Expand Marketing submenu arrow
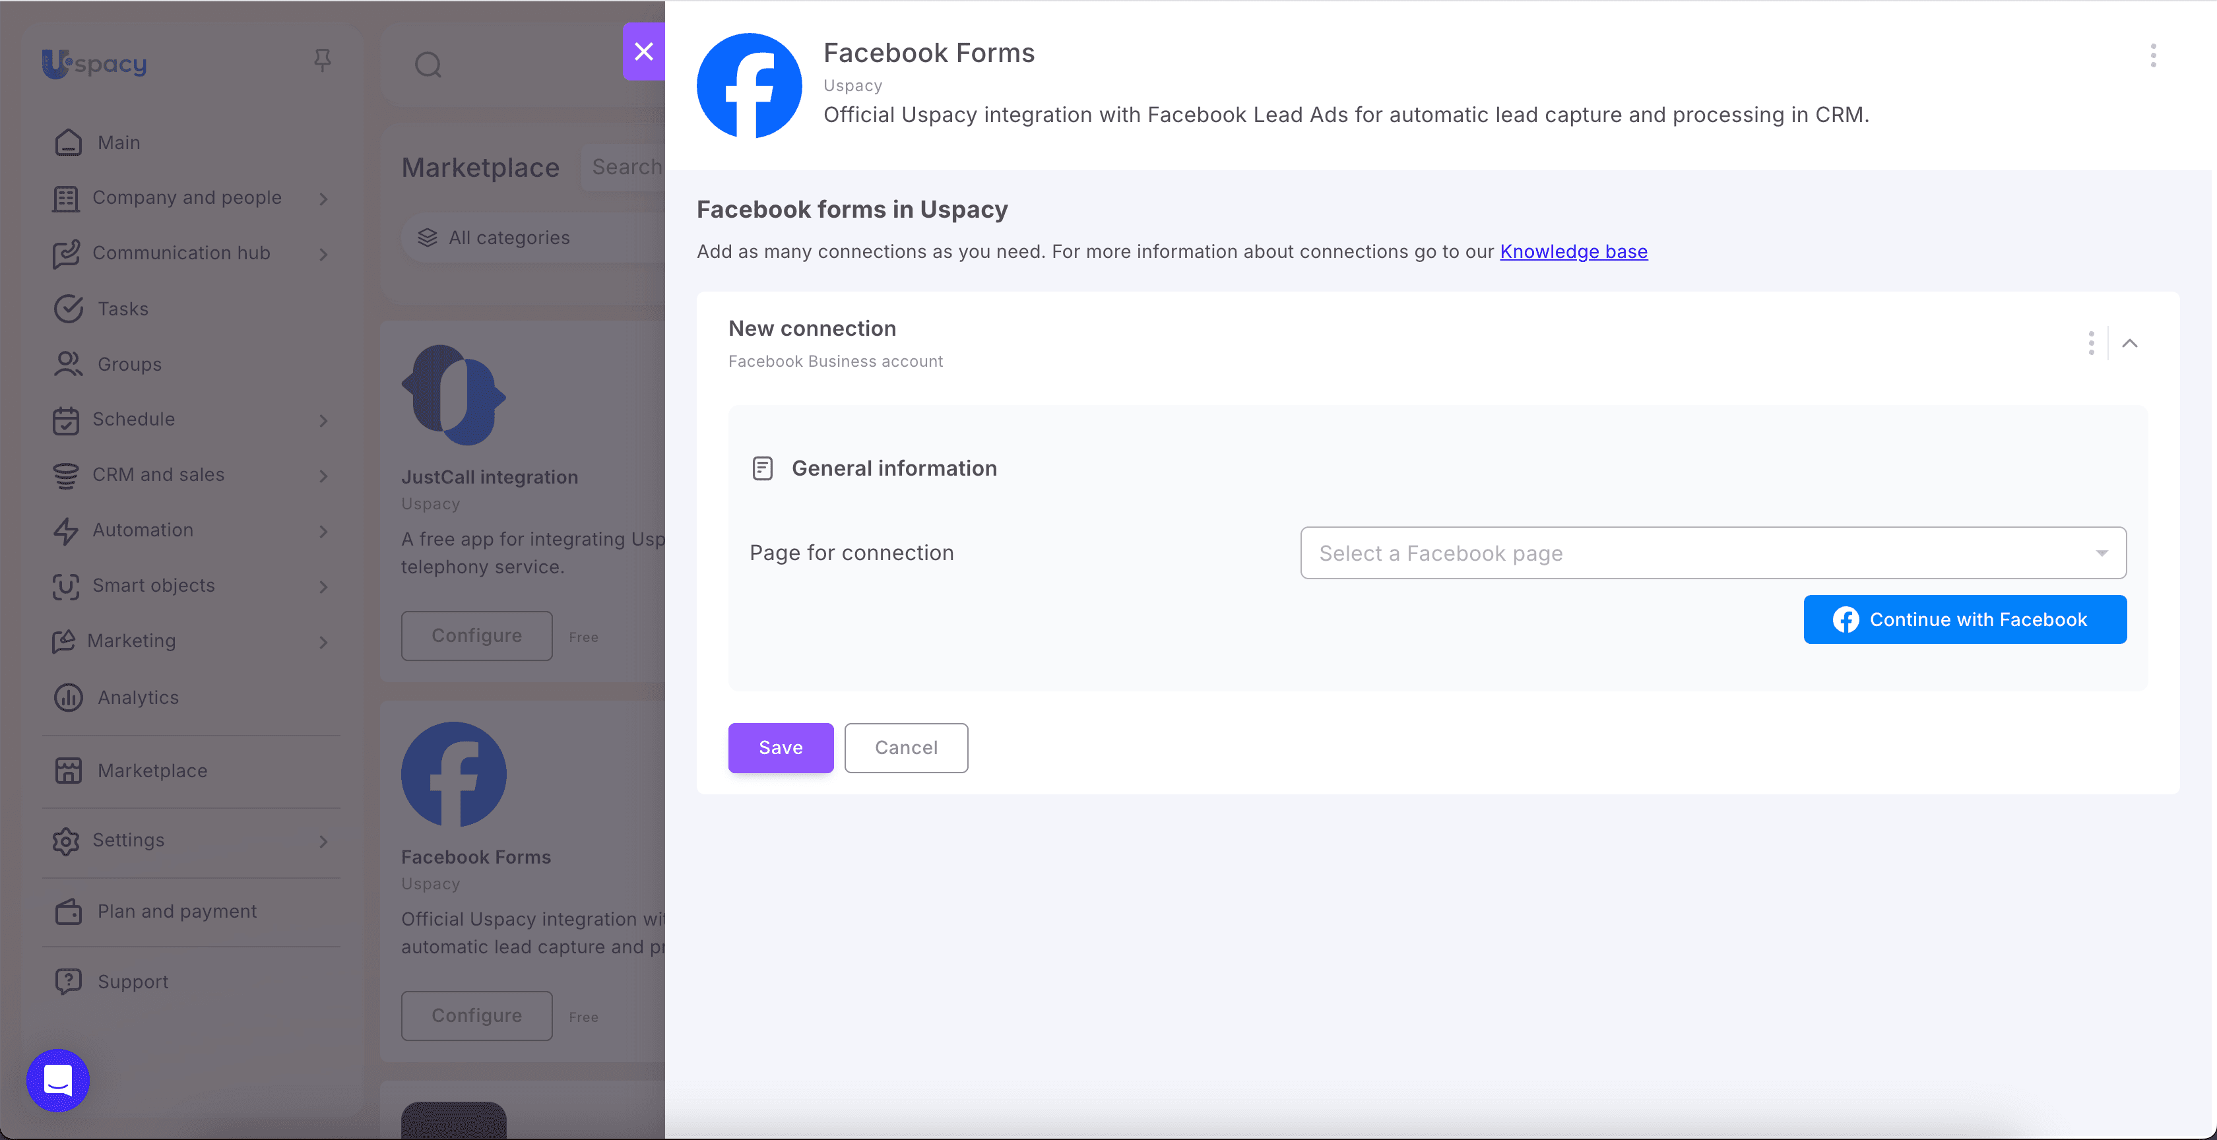2217x1140 pixels. [323, 643]
